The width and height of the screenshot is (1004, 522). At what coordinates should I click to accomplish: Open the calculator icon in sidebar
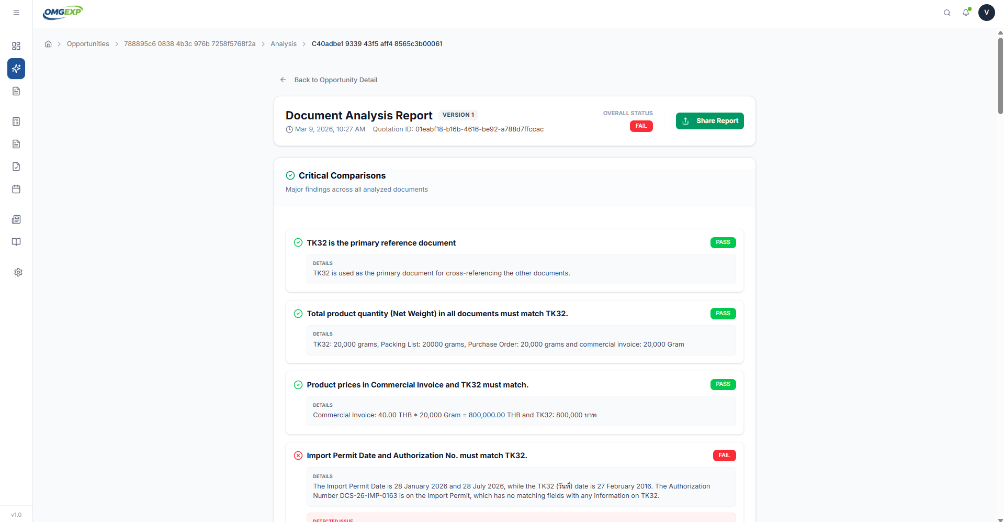click(x=16, y=121)
